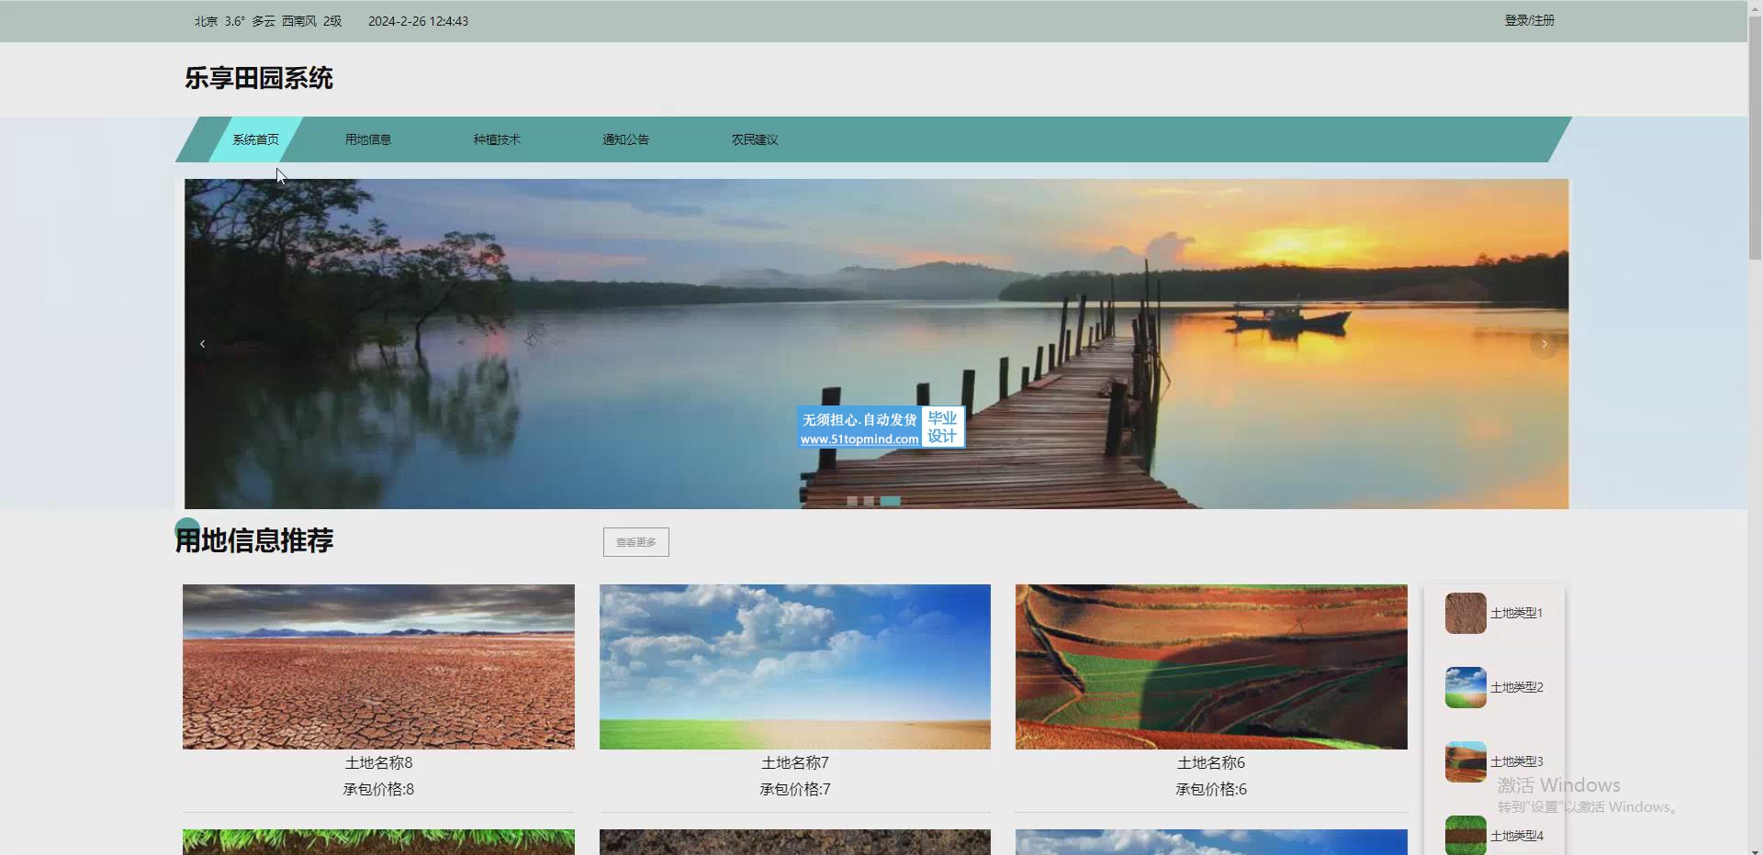
Task: Select the active third carousel indicator
Action: tap(891, 501)
